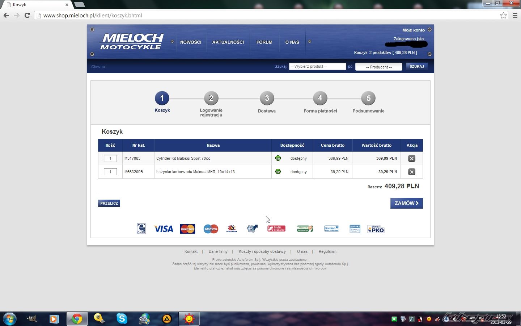Open the Kontakt footer link
This screenshot has width=521, height=326.
click(x=191, y=251)
